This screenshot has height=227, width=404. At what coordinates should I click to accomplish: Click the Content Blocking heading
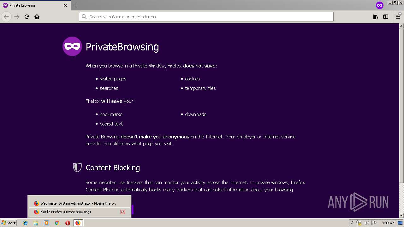pyautogui.click(x=113, y=168)
